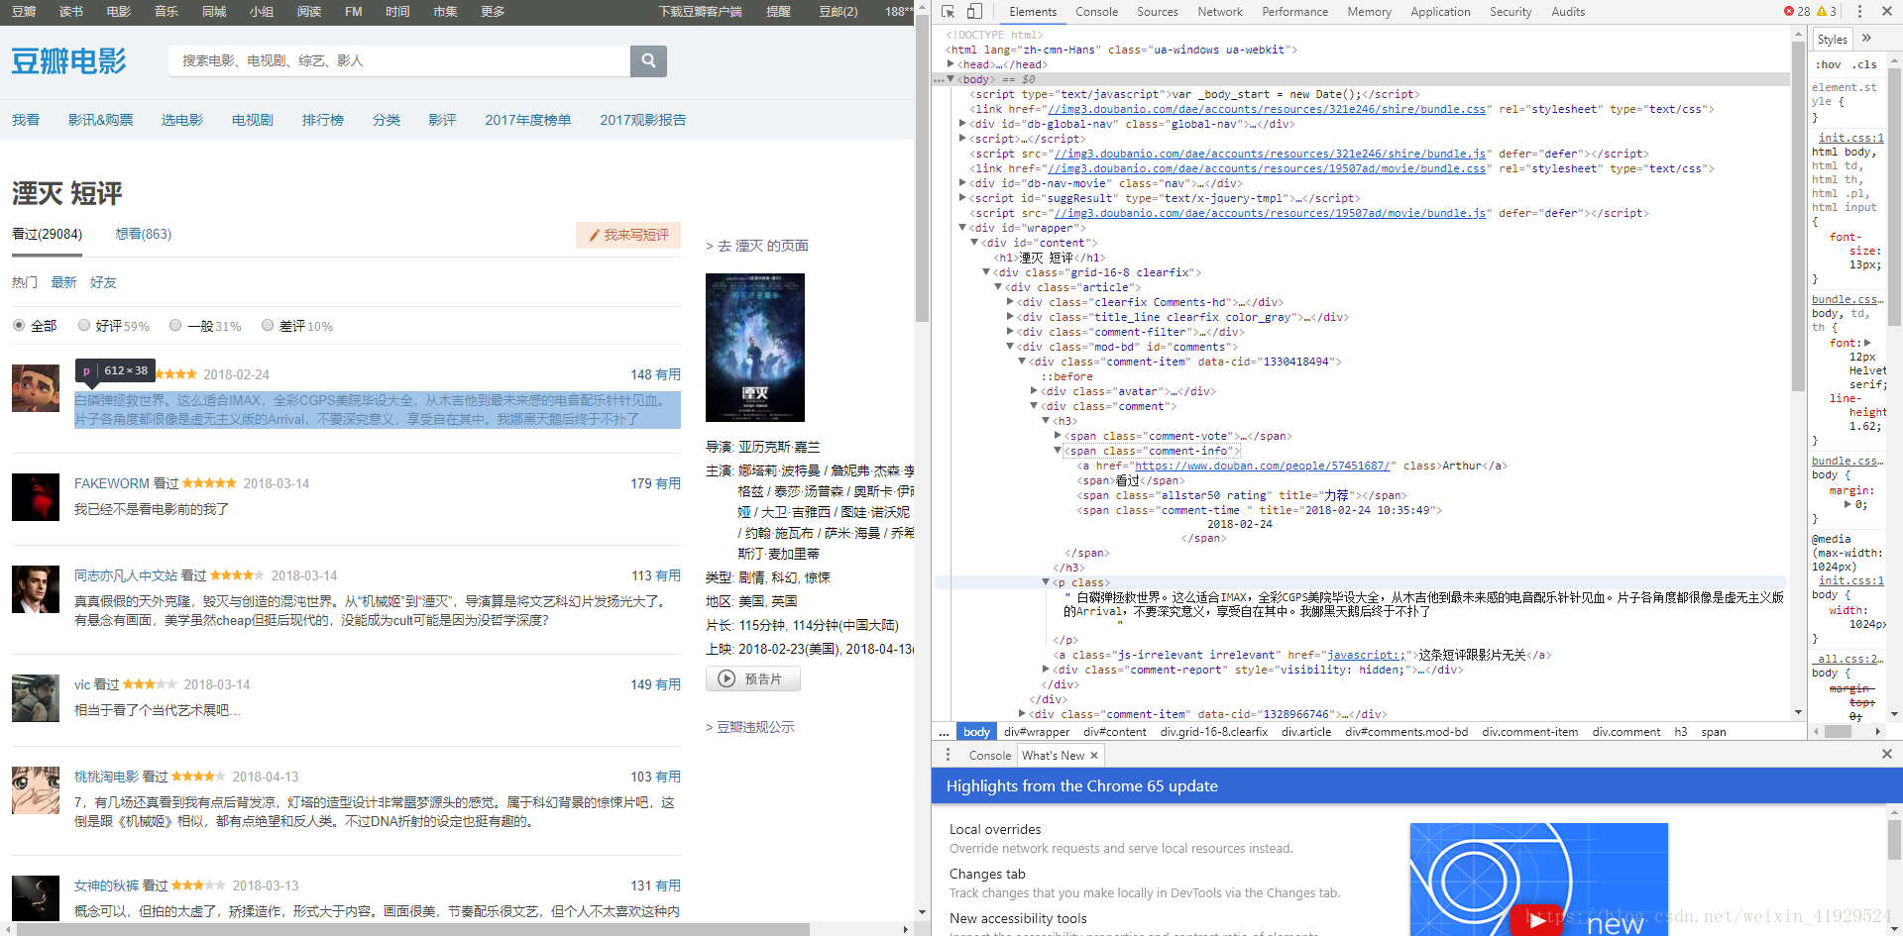Open the DevTools three-dot customize menu
Viewport: 1903px width, 936px height.
pyautogui.click(x=1859, y=11)
